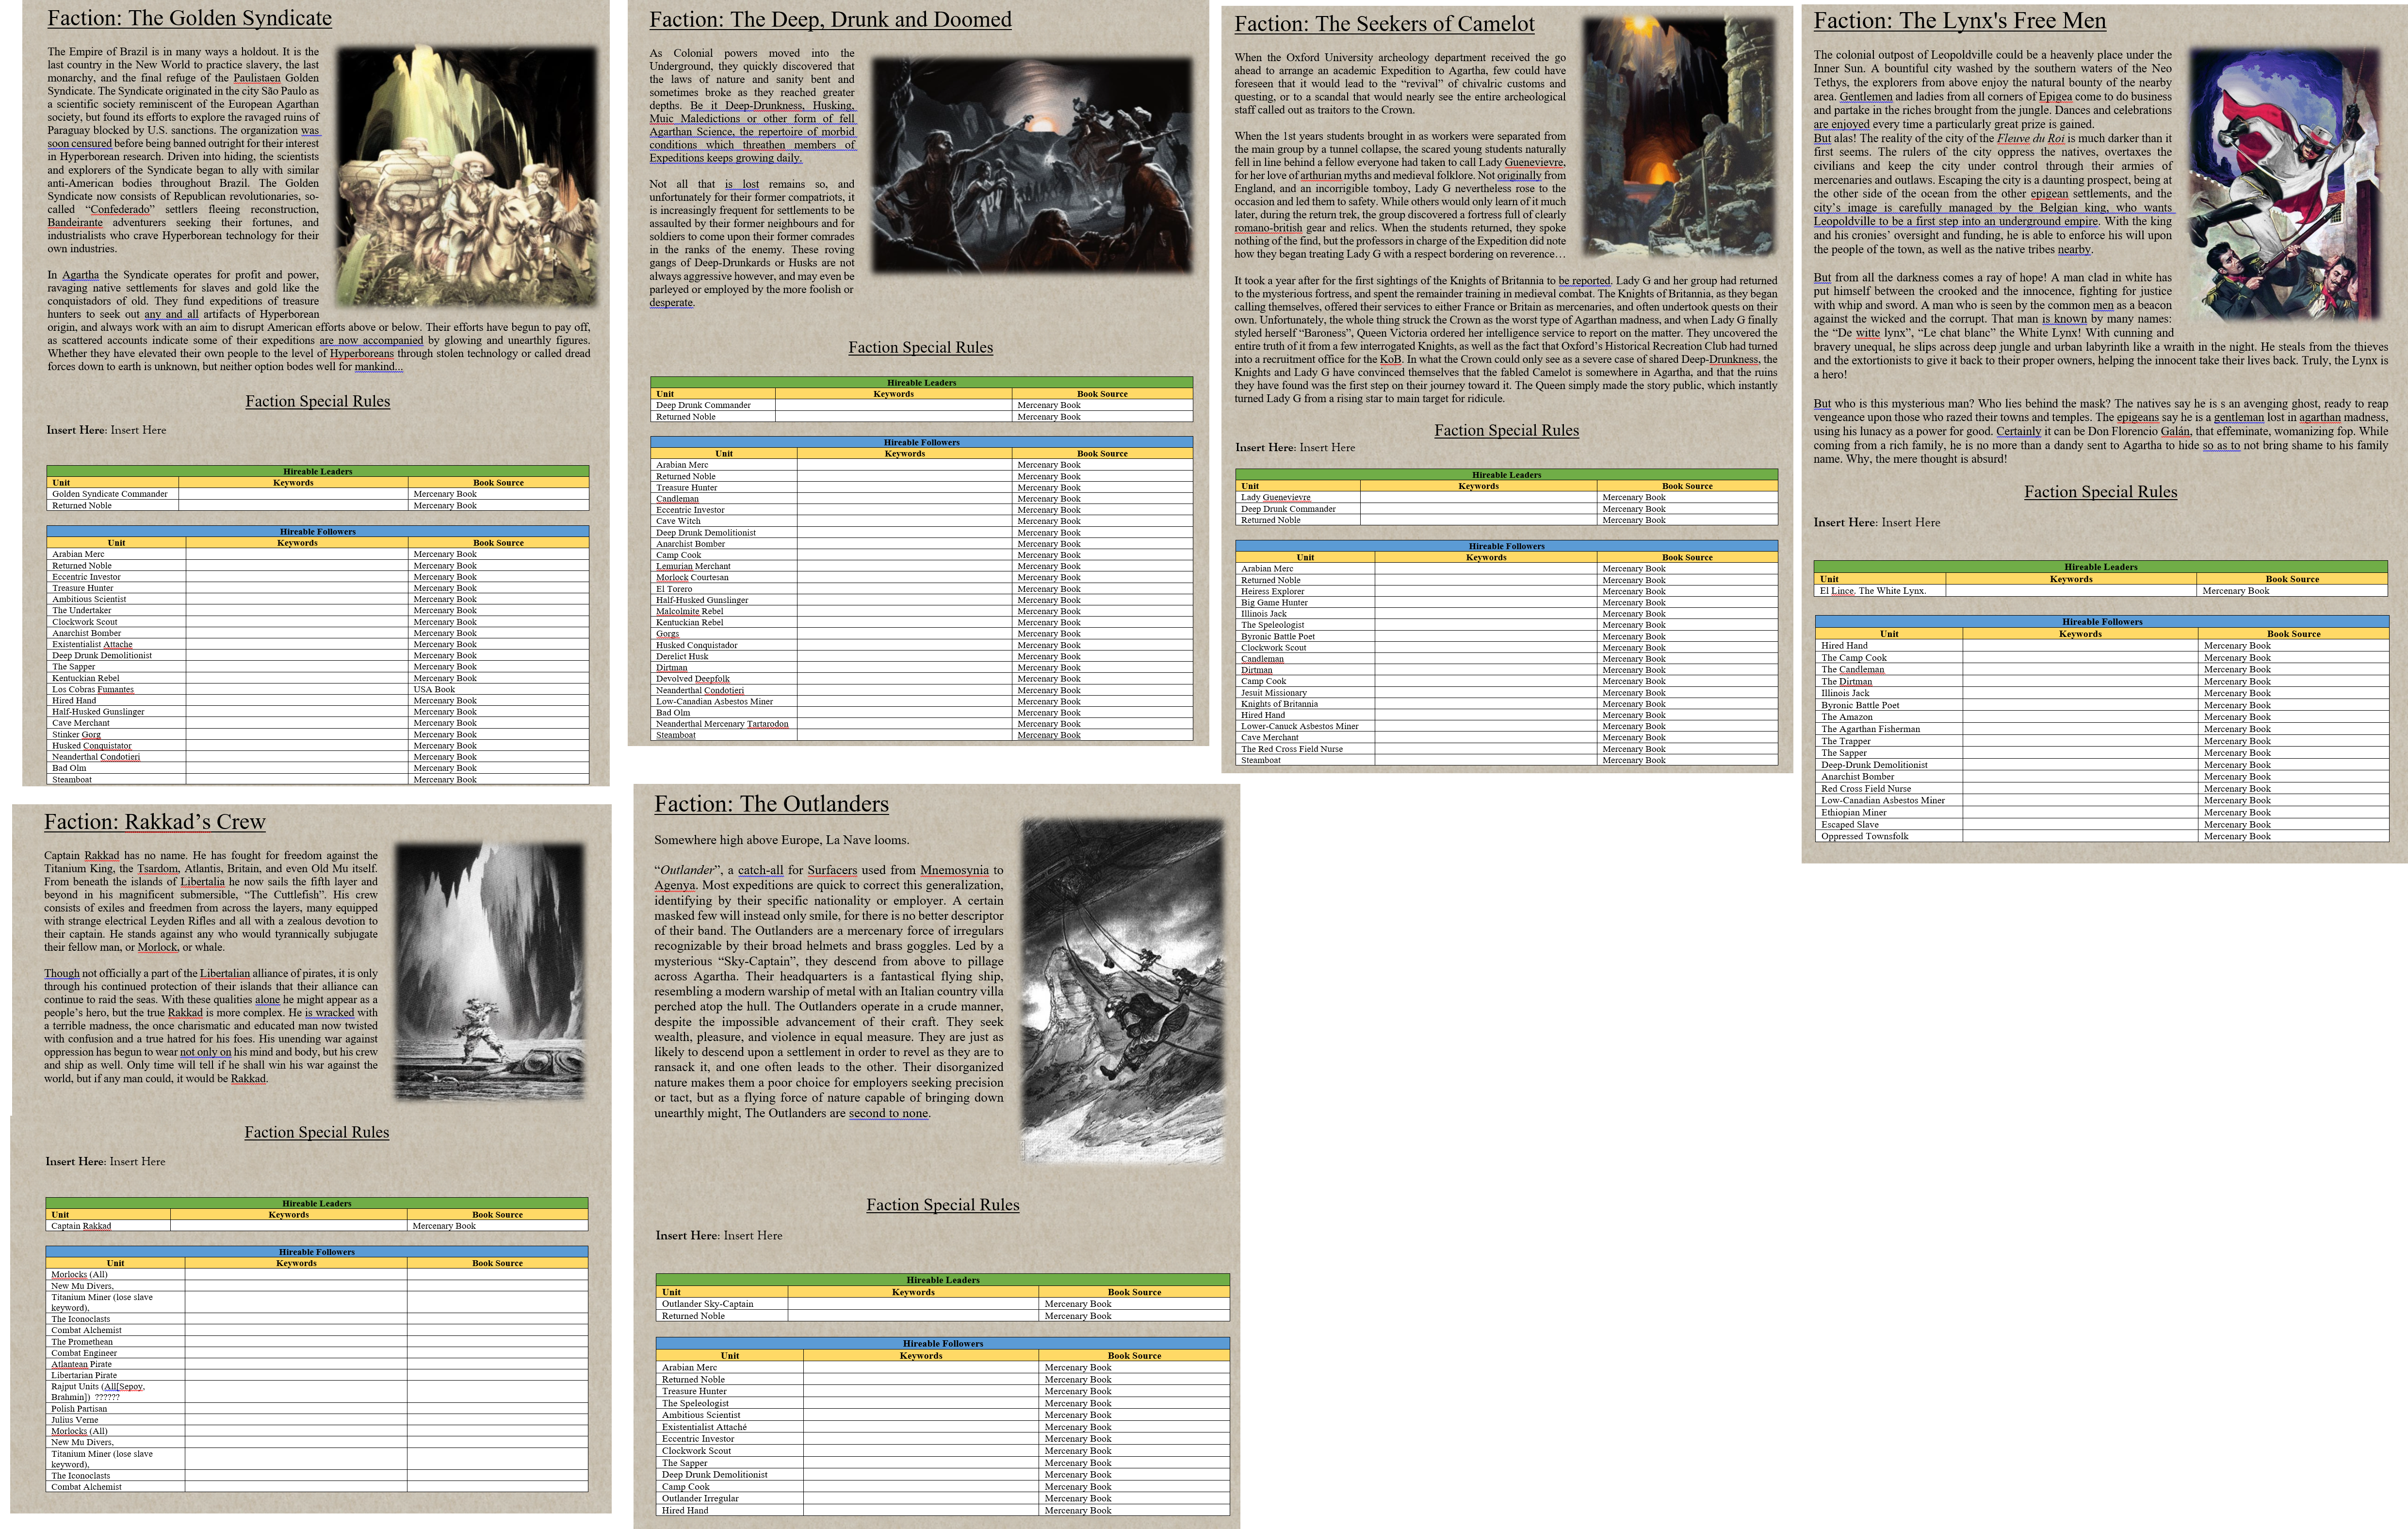Click El Lince, The White Lynx cell
Screen dimensions: 2408x1529
tap(1880, 591)
